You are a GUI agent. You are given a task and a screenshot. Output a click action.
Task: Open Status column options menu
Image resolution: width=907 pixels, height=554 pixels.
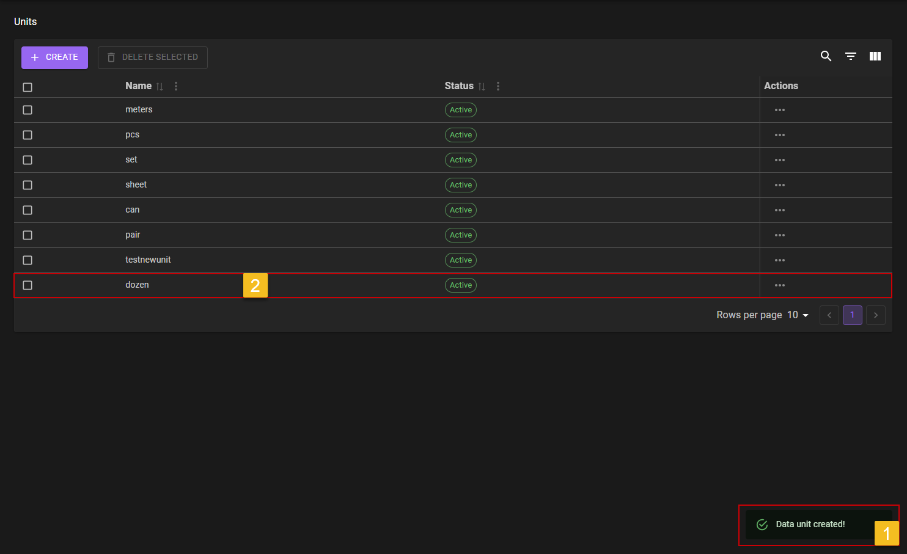pyautogui.click(x=498, y=86)
